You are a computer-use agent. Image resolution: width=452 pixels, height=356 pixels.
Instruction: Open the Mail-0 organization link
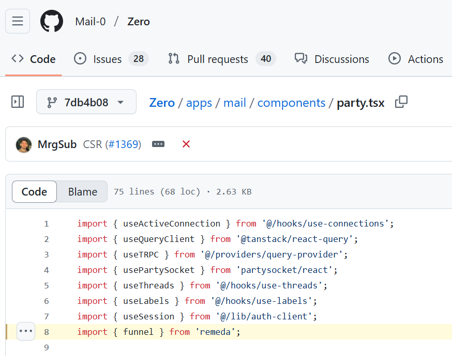tap(90, 22)
